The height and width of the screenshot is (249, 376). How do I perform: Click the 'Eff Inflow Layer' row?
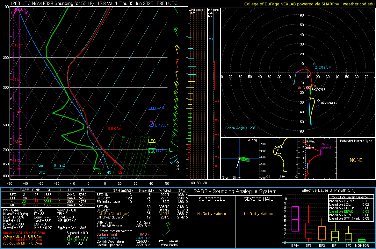pos(142,202)
